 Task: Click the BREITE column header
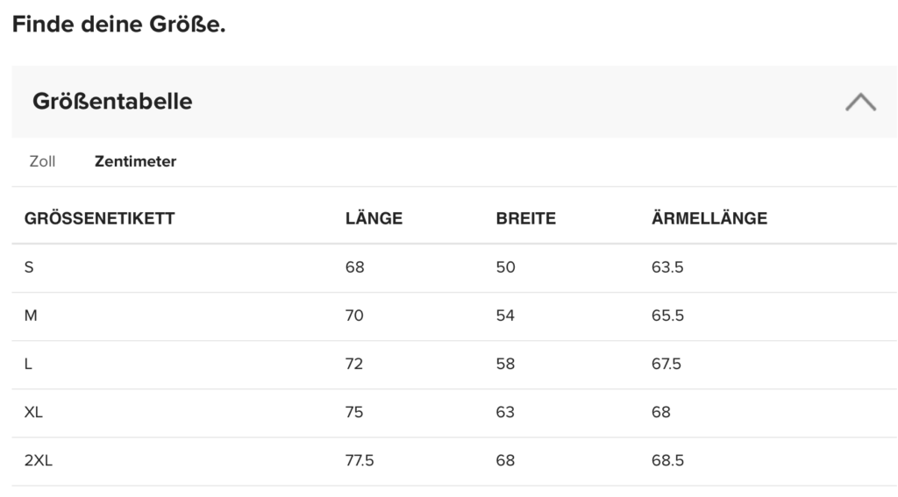pos(525,218)
